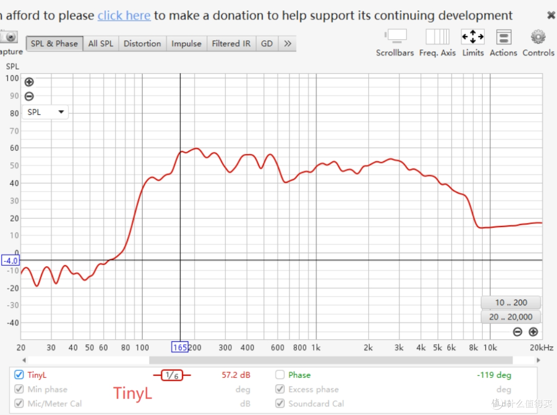
Task: Click the 165 frequency cursor value box
Action: (x=180, y=347)
